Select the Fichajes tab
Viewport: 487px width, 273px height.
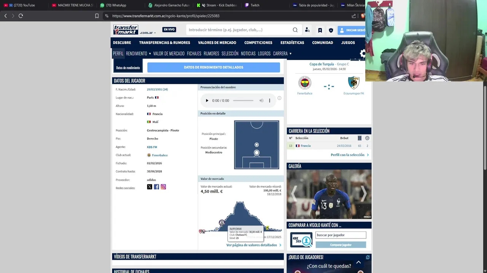pyautogui.click(x=194, y=53)
